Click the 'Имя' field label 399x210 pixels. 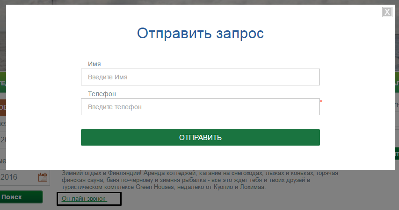pyautogui.click(x=94, y=64)
